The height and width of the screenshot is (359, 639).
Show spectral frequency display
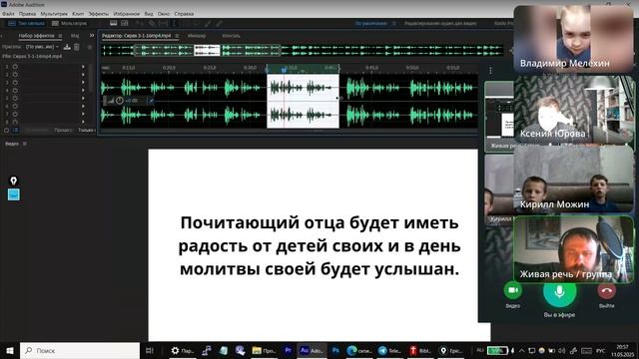113,24
